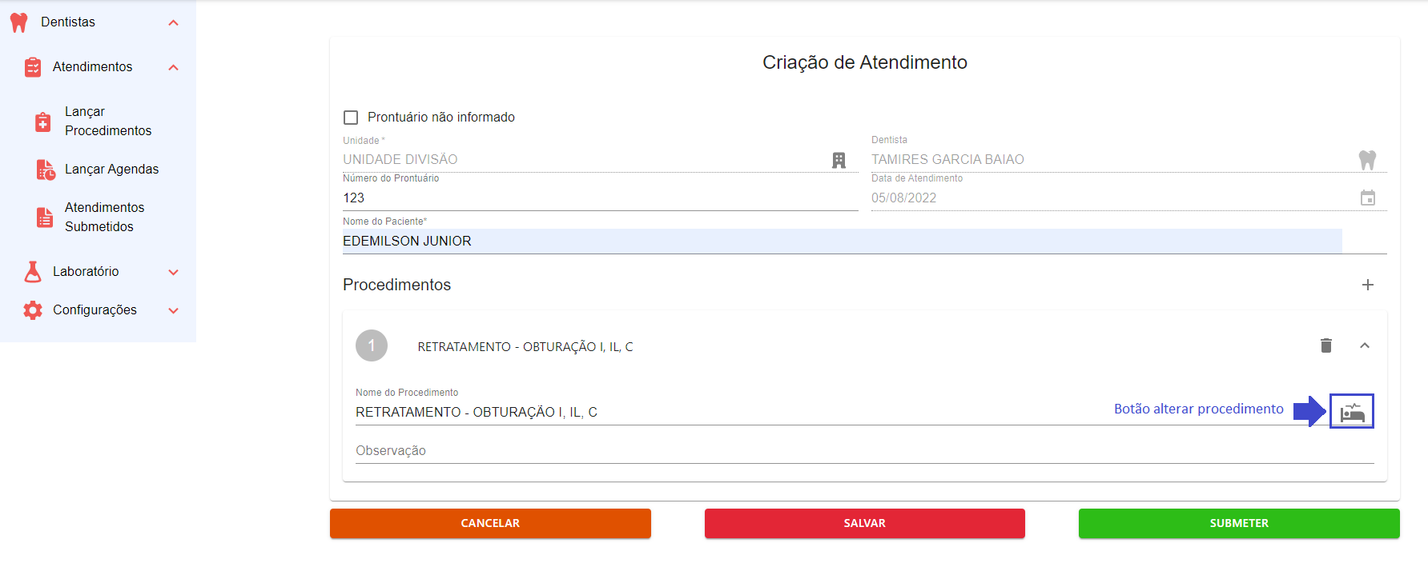This screenshot has width=1428, height=579.
Task: Click the change procedure icon button
Action: [x=1352, y=412]
